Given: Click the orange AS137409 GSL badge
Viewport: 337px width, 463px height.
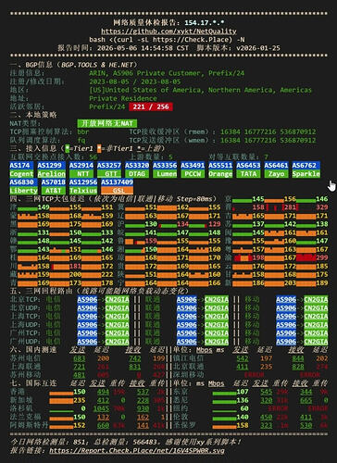Looking at the screenshot, I should coord(117,186).
